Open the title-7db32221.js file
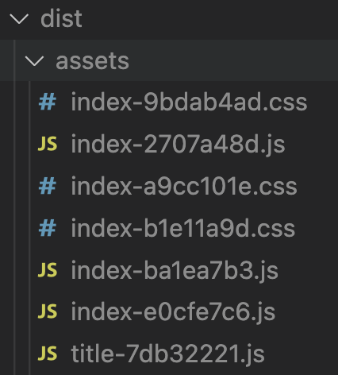 point(167,354)
